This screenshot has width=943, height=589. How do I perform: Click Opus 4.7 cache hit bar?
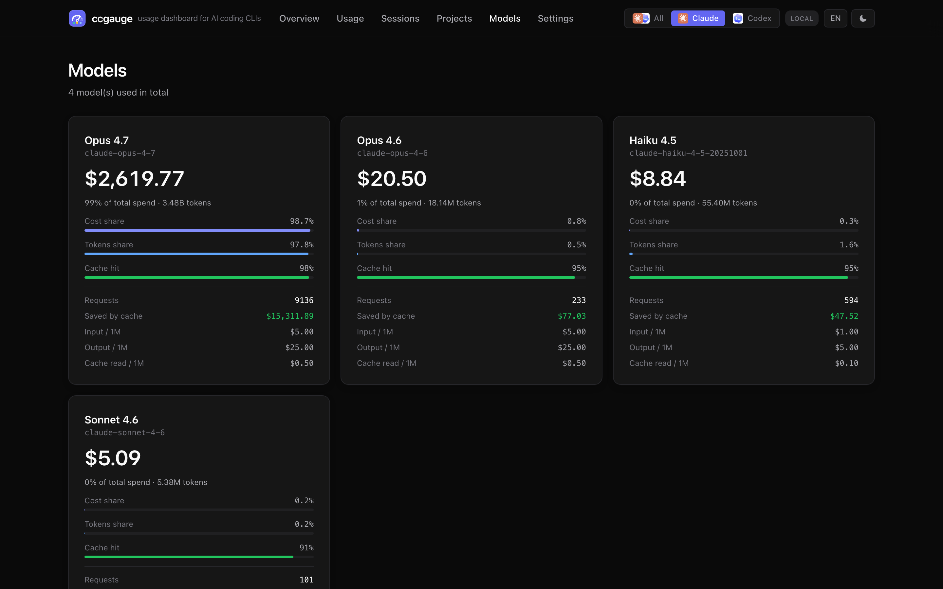coord(199,277)
